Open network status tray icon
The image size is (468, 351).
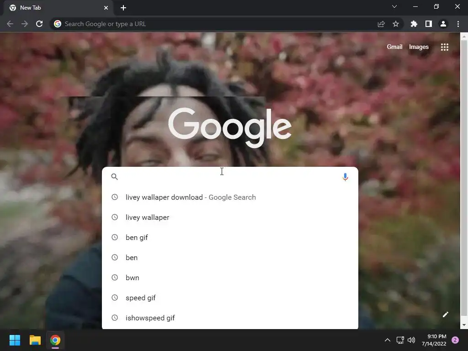coord(400,340)
